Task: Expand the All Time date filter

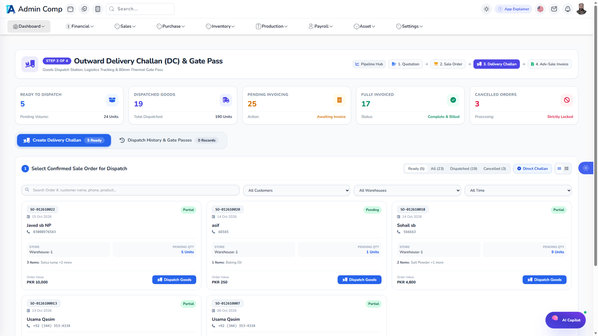Action: pyautogui.click(x=518, y=190)
